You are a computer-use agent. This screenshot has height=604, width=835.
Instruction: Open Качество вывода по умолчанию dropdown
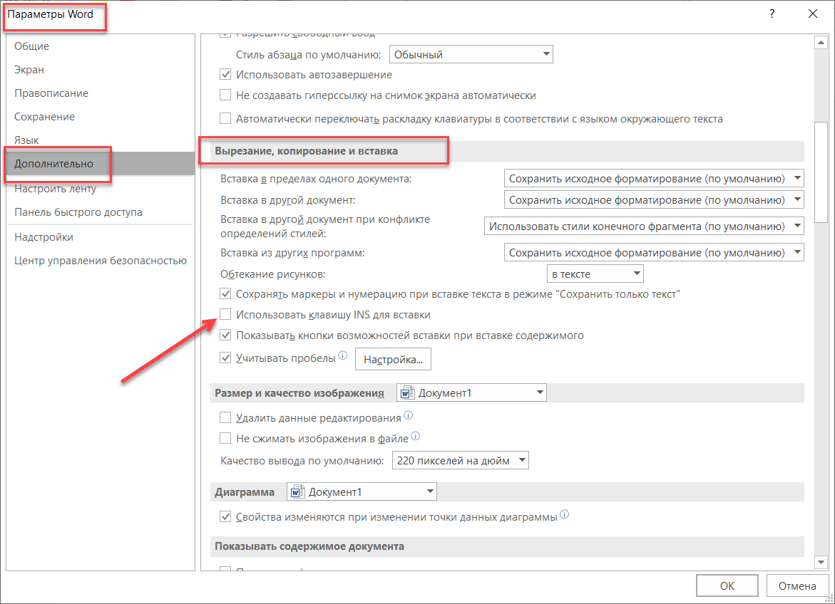[x=460, y=460]
